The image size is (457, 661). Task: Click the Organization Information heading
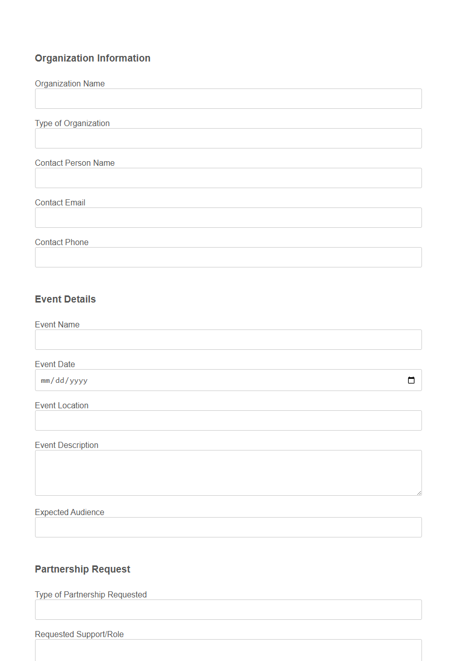tap(92, 58)
